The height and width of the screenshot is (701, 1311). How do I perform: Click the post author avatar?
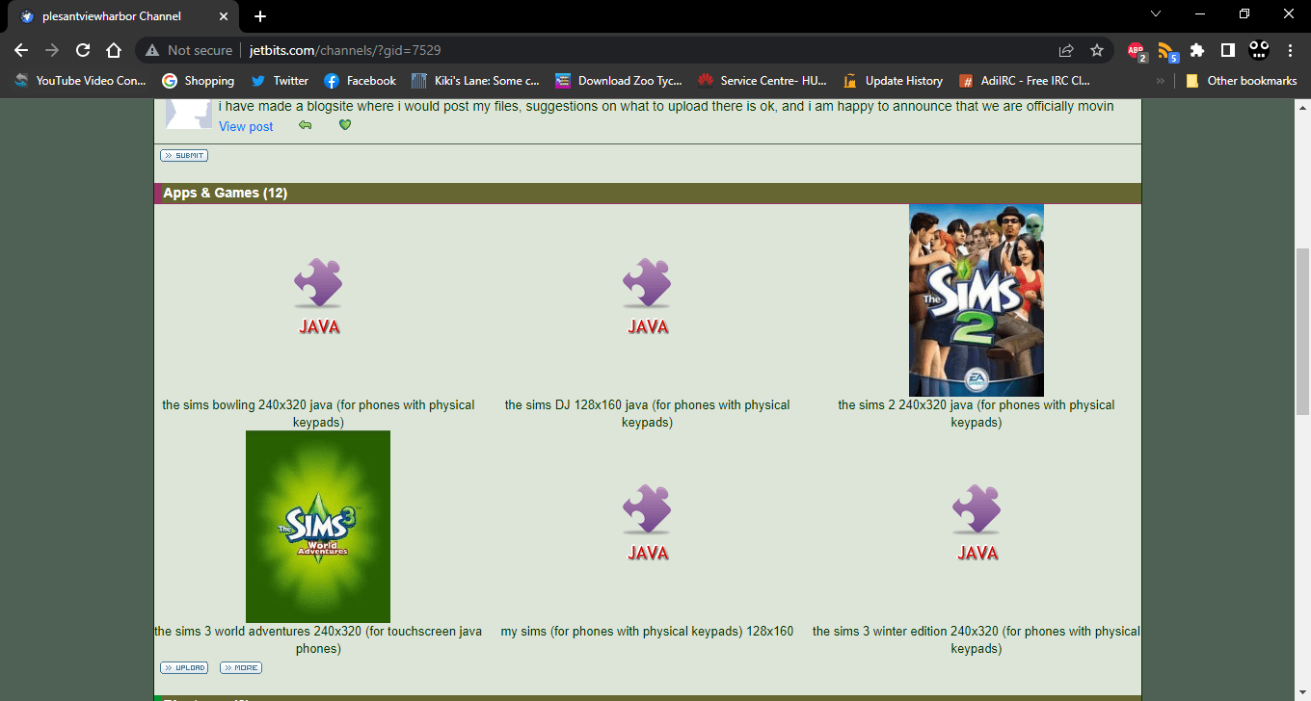tap(189, 114)
